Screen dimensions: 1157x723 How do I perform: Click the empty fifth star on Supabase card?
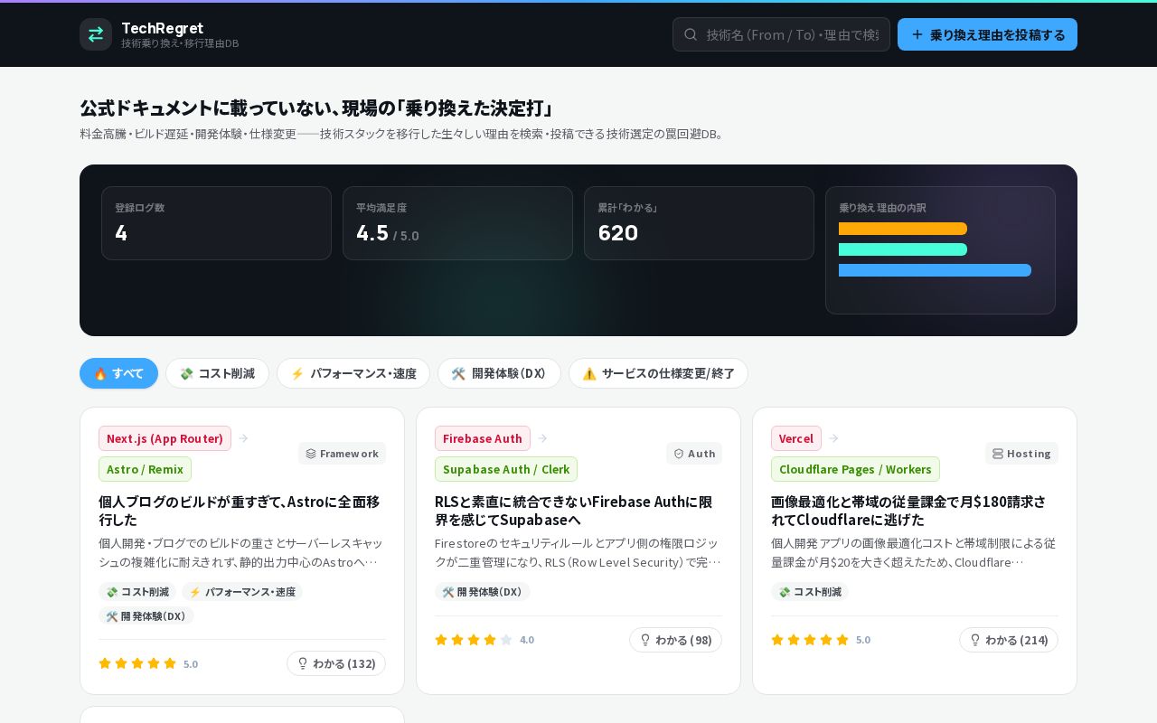(x=506, y=640)
